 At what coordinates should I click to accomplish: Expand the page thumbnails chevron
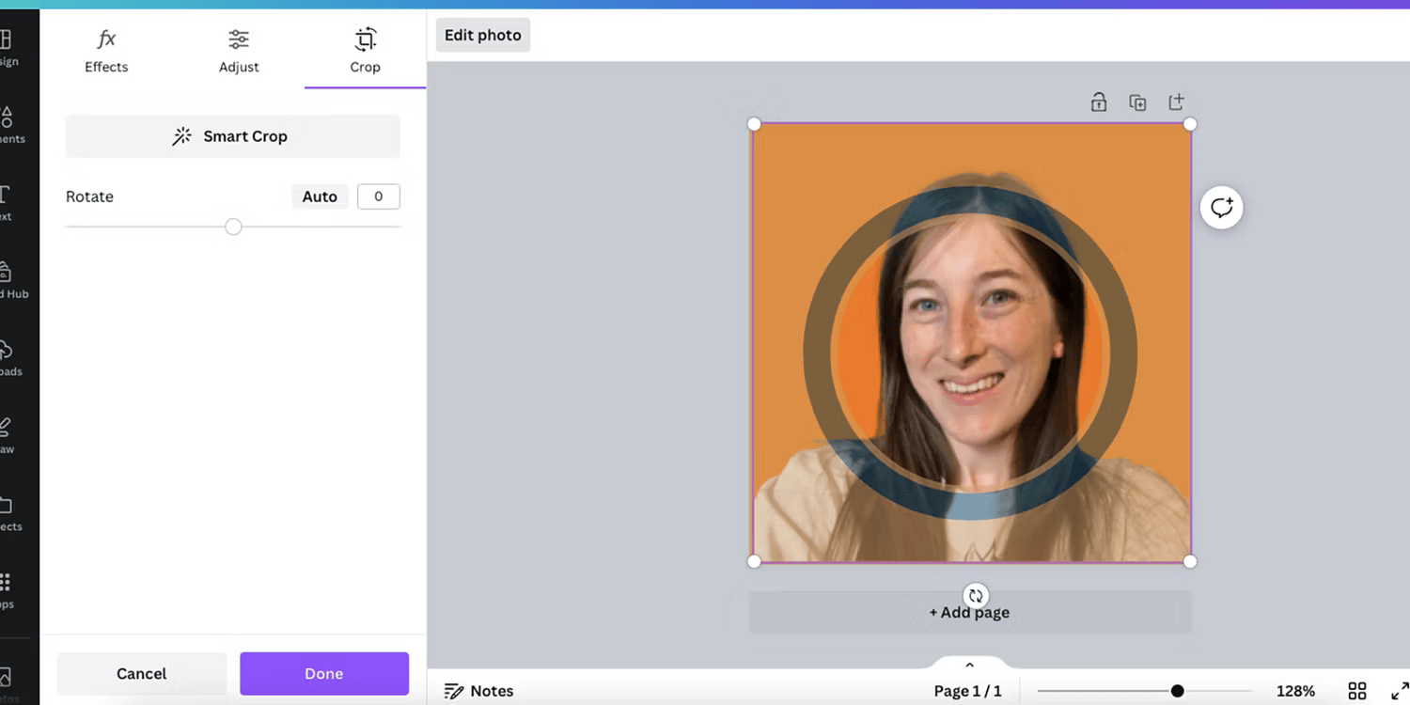(x=970, y=665)
